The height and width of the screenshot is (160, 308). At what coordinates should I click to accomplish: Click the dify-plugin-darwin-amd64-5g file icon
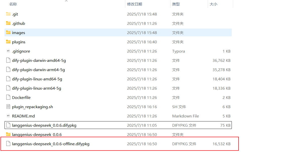(x=8, y=60)
